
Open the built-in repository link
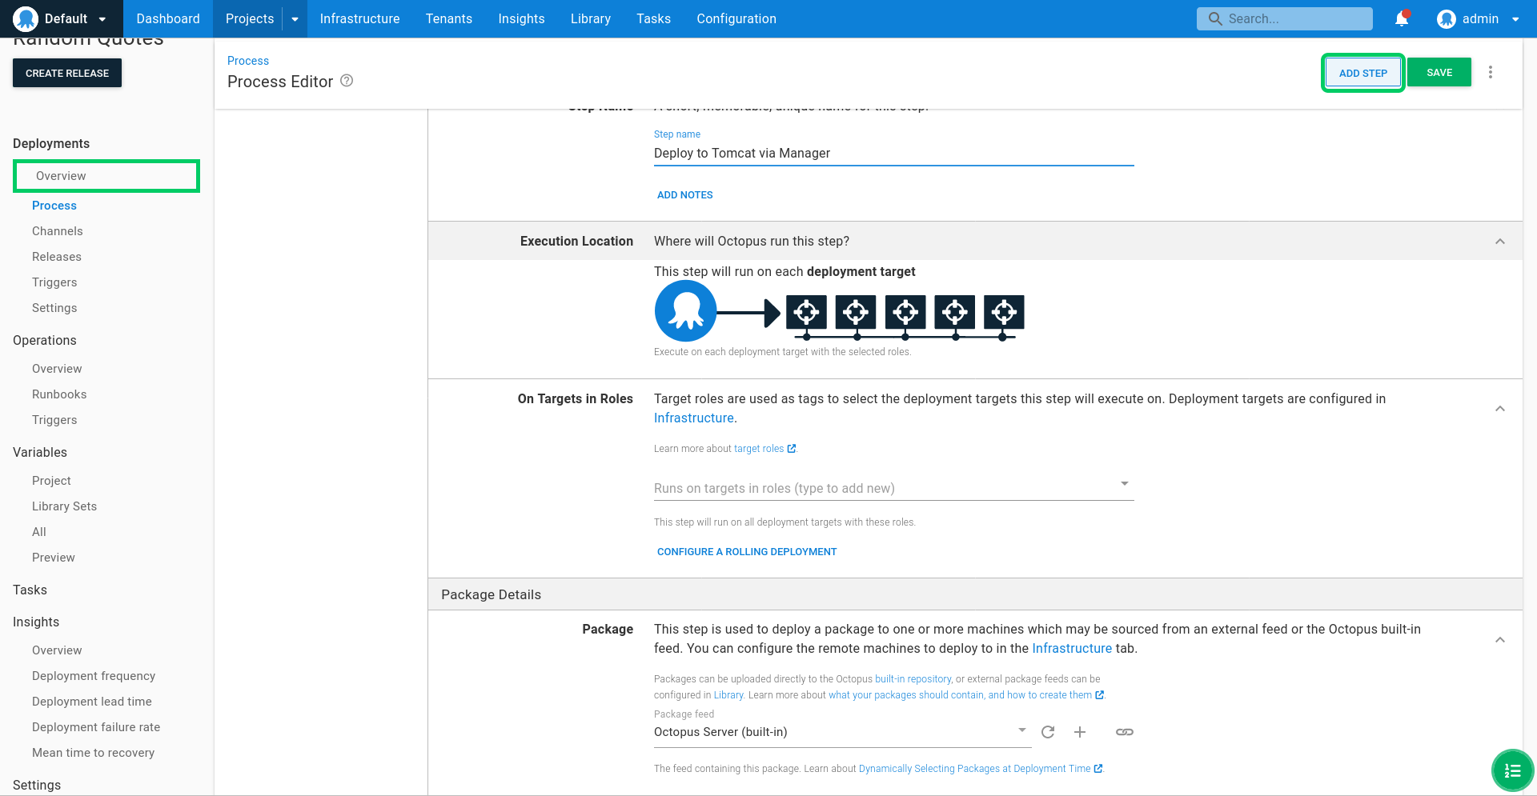(913, 679)
